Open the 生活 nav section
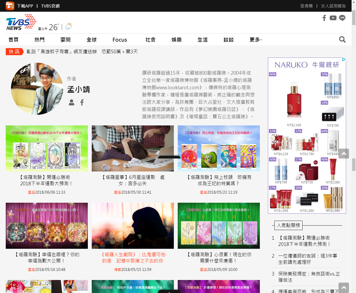This screenshot has height=293, width=356. [x=202, y=40]
